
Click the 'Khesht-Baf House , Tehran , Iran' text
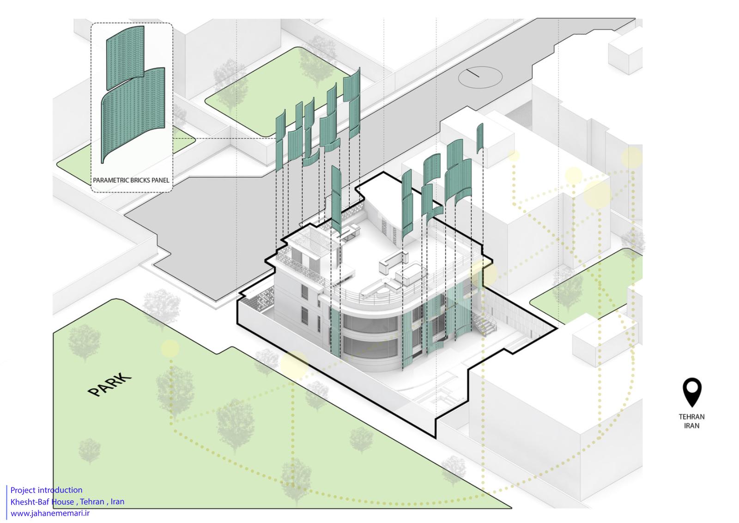click(x=67, y=501)
